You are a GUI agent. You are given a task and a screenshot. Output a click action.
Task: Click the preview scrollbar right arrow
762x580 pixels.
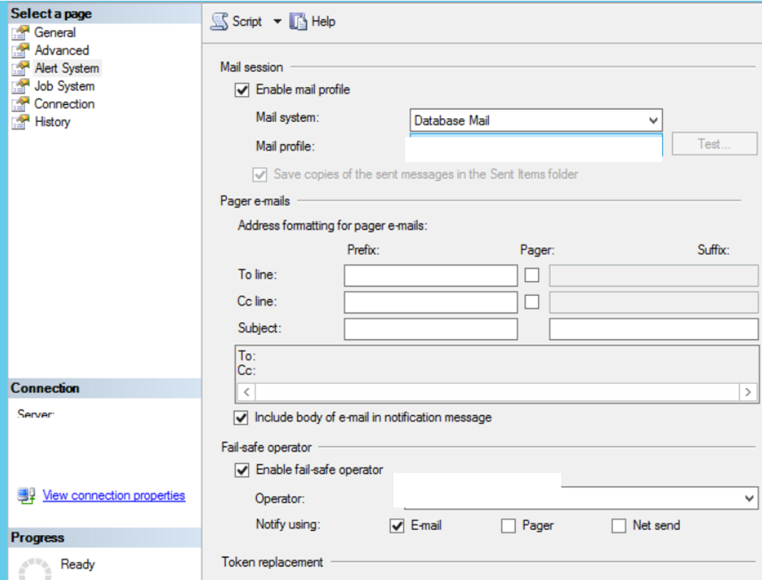click(x=748, y=392)
